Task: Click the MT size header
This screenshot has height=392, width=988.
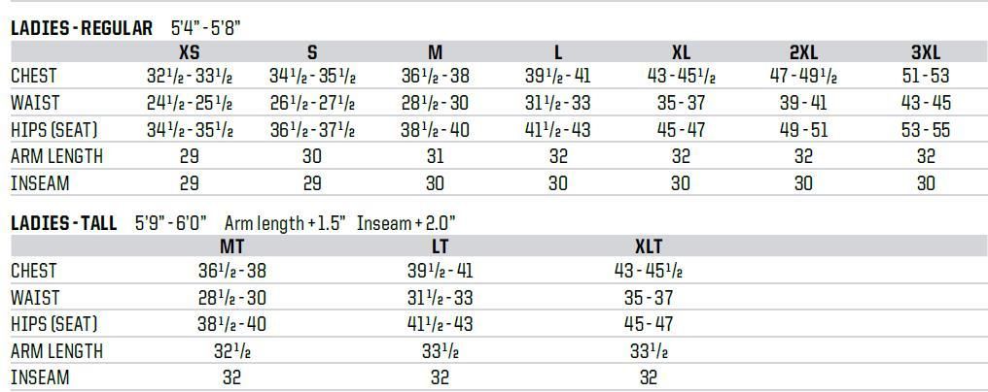Action: click(x=231, y=246)
